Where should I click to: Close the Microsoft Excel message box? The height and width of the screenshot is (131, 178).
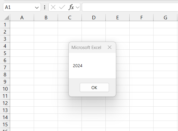(110, 47)
